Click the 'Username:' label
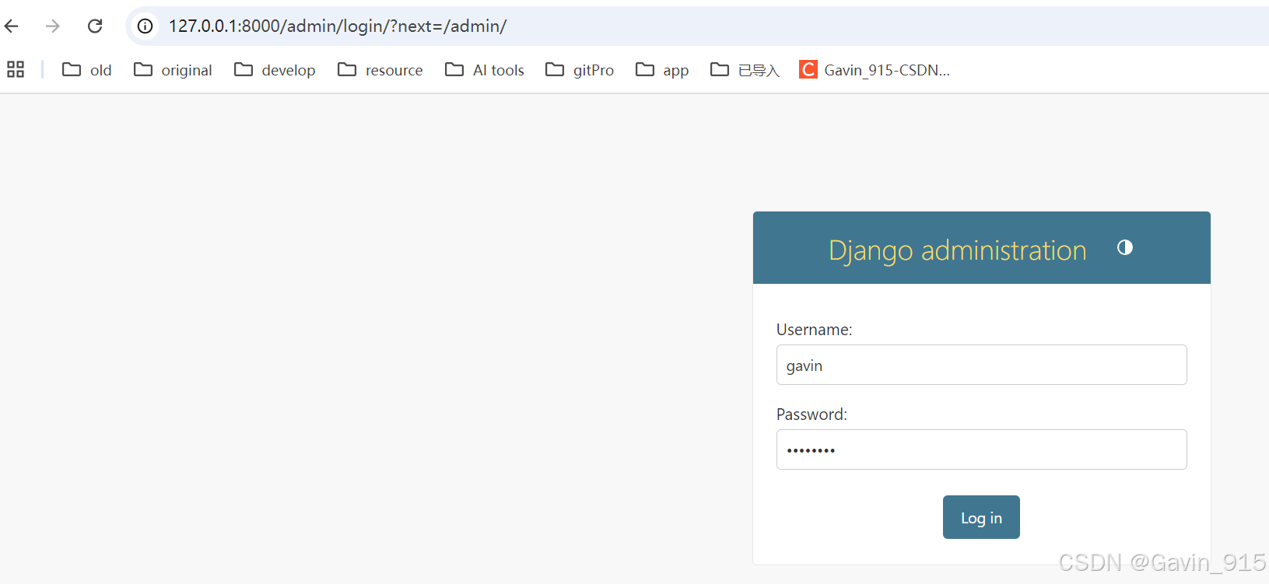The image size is (1269, 584). pos(814,330)
